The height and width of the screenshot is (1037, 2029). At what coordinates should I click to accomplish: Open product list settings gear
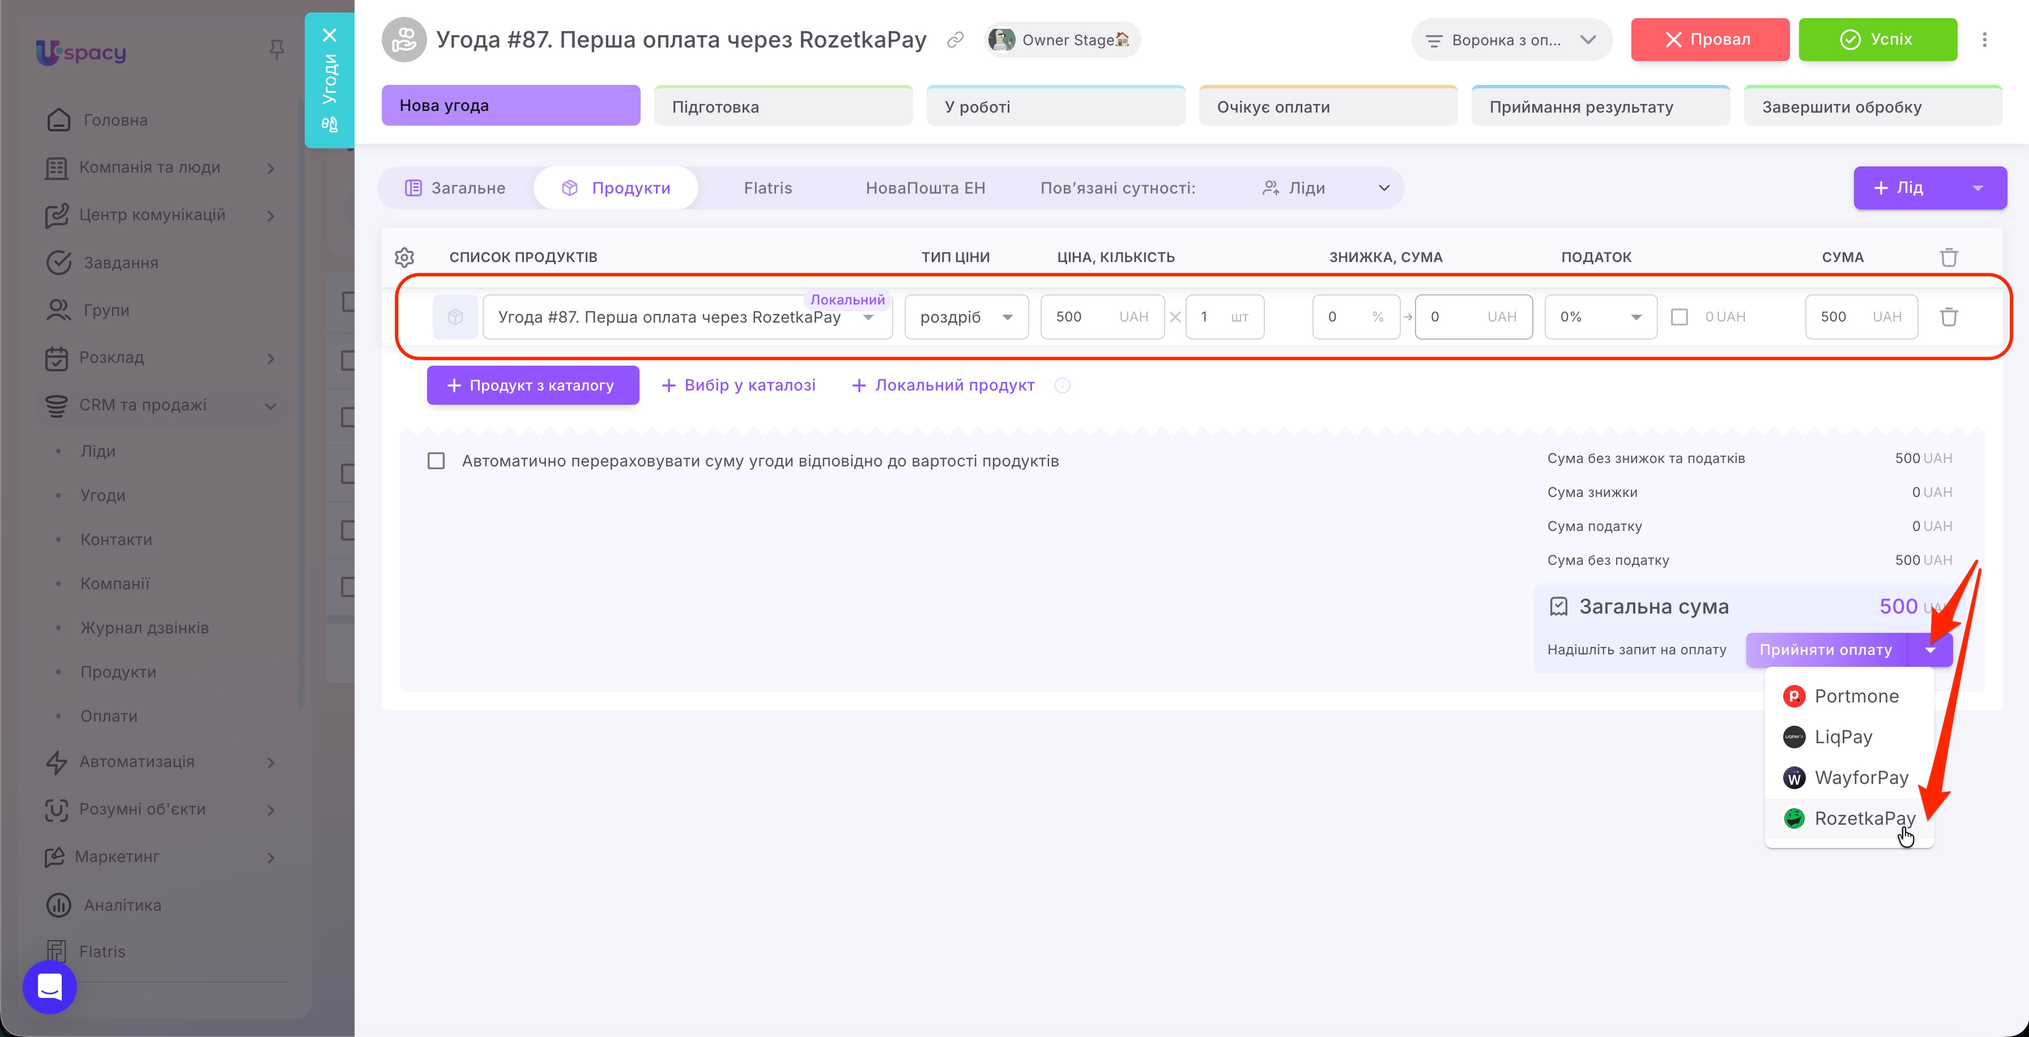[x=404, y=256]
